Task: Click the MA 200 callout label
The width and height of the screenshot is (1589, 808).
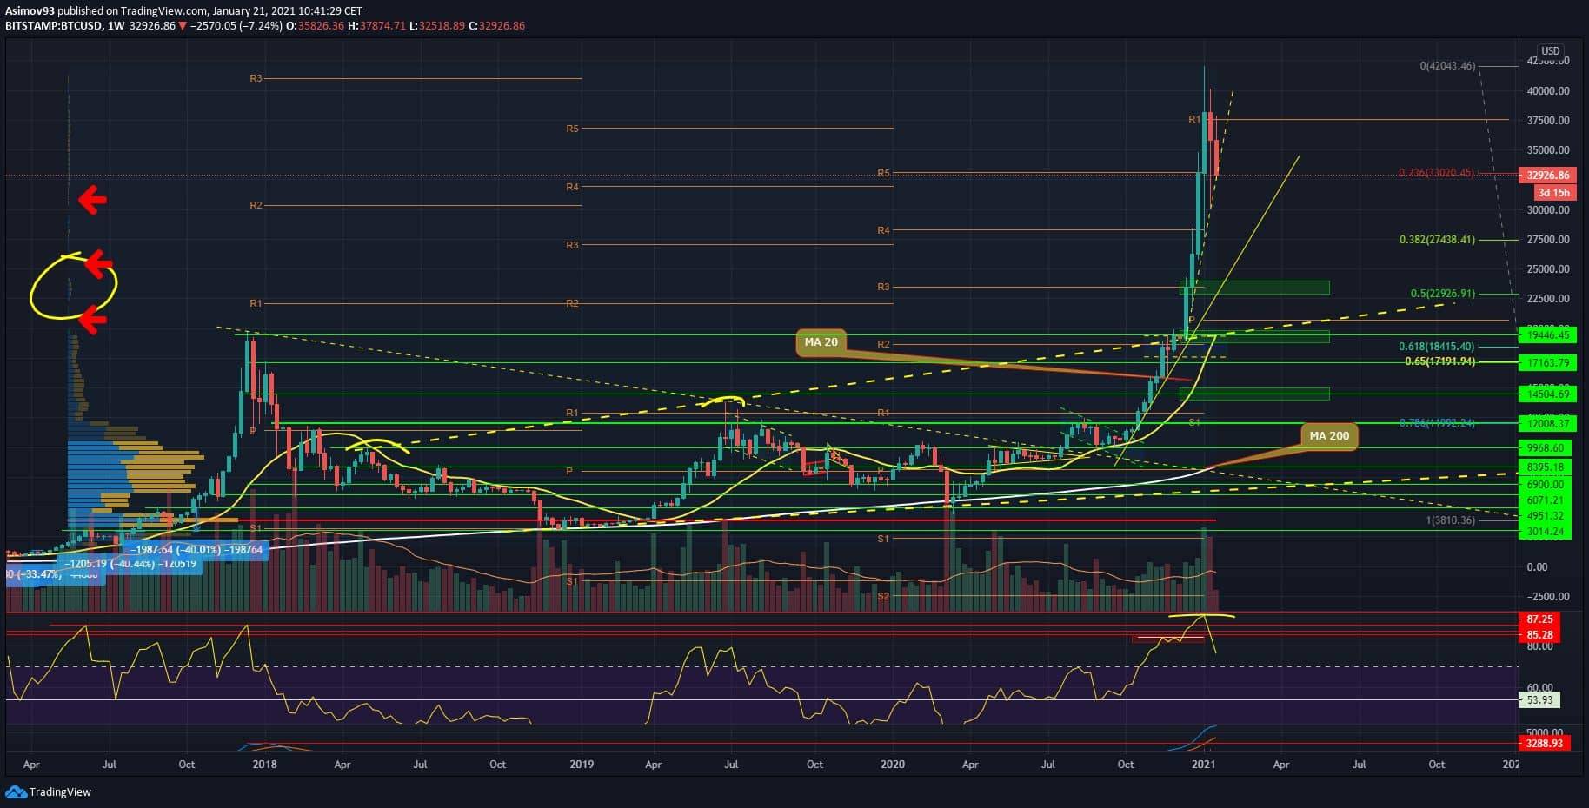Action: pos(1329,436)
